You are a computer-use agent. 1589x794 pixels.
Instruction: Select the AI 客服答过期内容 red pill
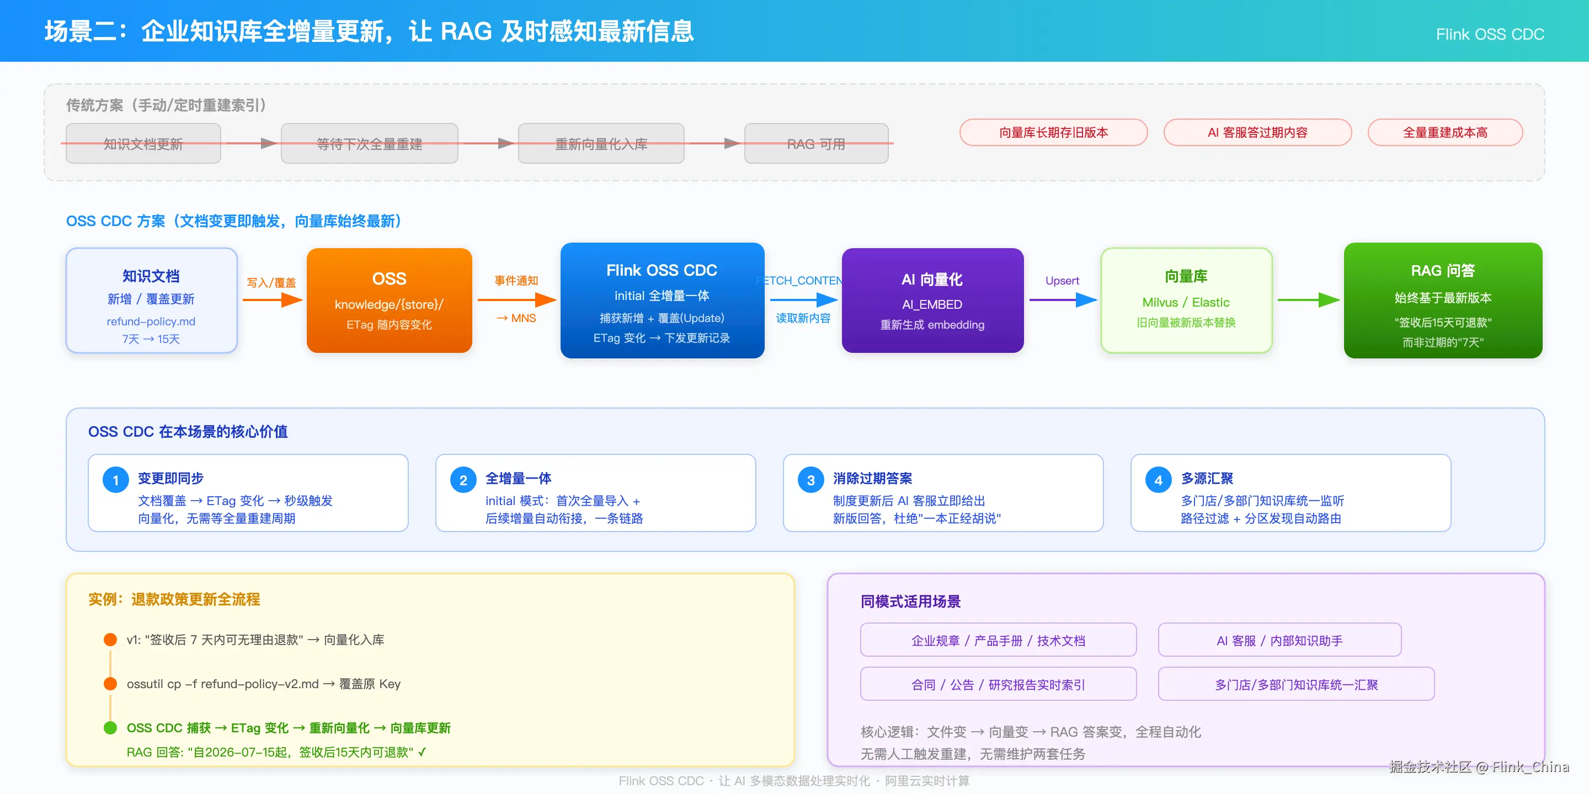(1257, 132)
